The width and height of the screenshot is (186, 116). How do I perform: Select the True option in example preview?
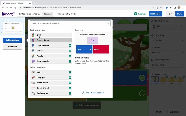point(84,49)
